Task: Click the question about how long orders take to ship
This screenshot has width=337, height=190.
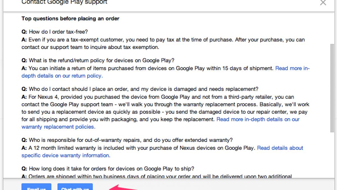Action: point(108,169)
